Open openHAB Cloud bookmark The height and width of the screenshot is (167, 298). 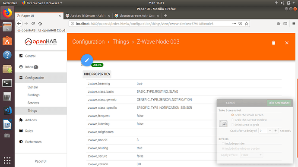52,30
